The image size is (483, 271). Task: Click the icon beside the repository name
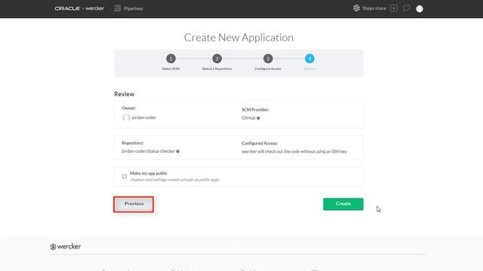[178, 151]
